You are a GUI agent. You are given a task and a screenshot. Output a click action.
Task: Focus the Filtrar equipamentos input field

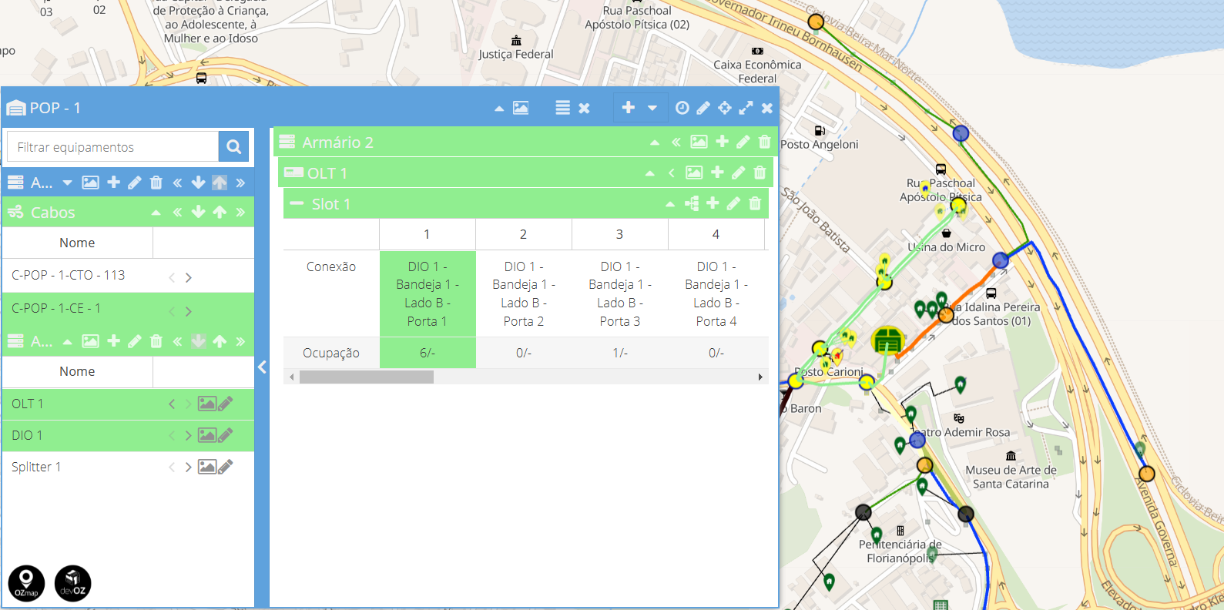coord(113,146)
